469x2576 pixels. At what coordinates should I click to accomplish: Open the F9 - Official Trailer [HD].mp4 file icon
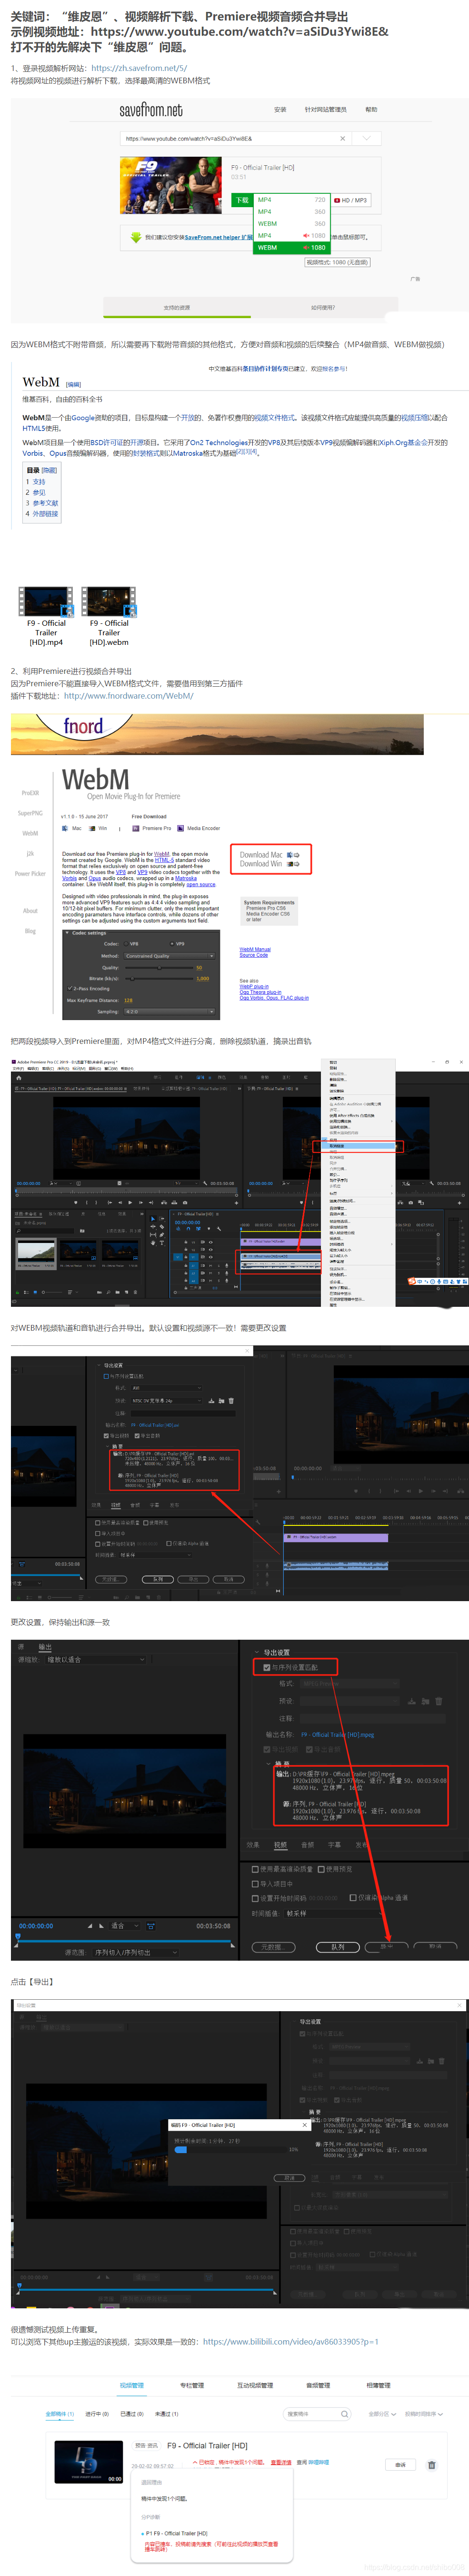coord(46,601)
